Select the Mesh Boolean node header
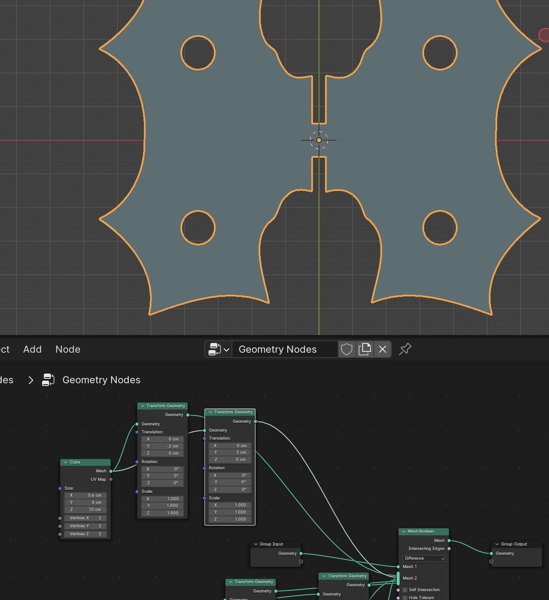The width and height of the screenshot is (549, 600). click(424, 531)
